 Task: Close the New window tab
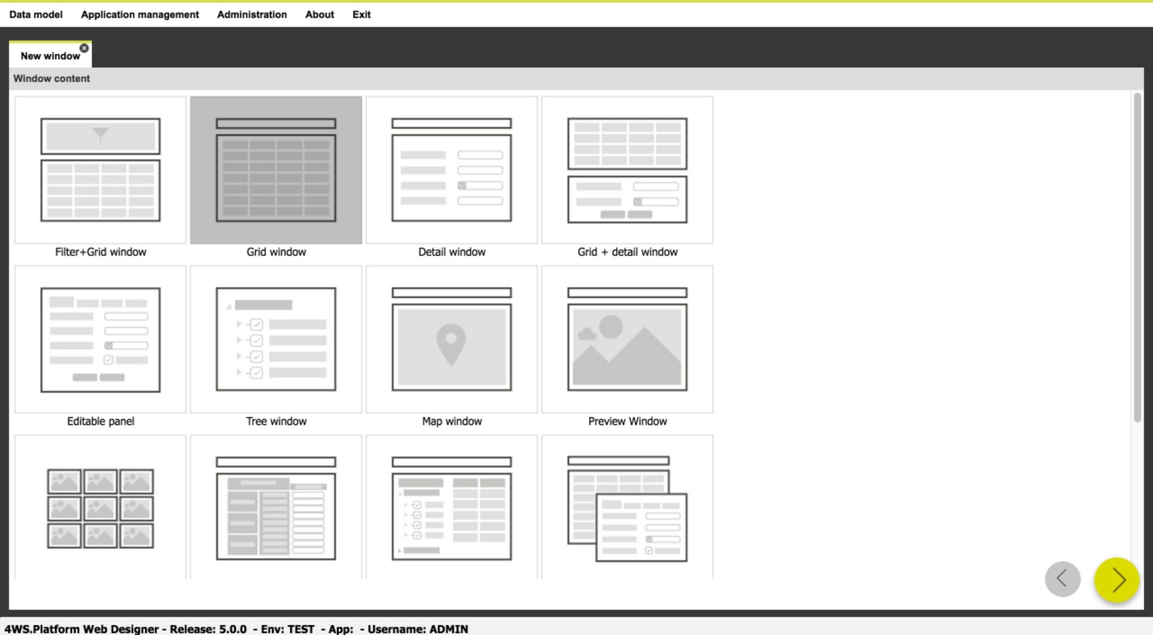point(84,48)
